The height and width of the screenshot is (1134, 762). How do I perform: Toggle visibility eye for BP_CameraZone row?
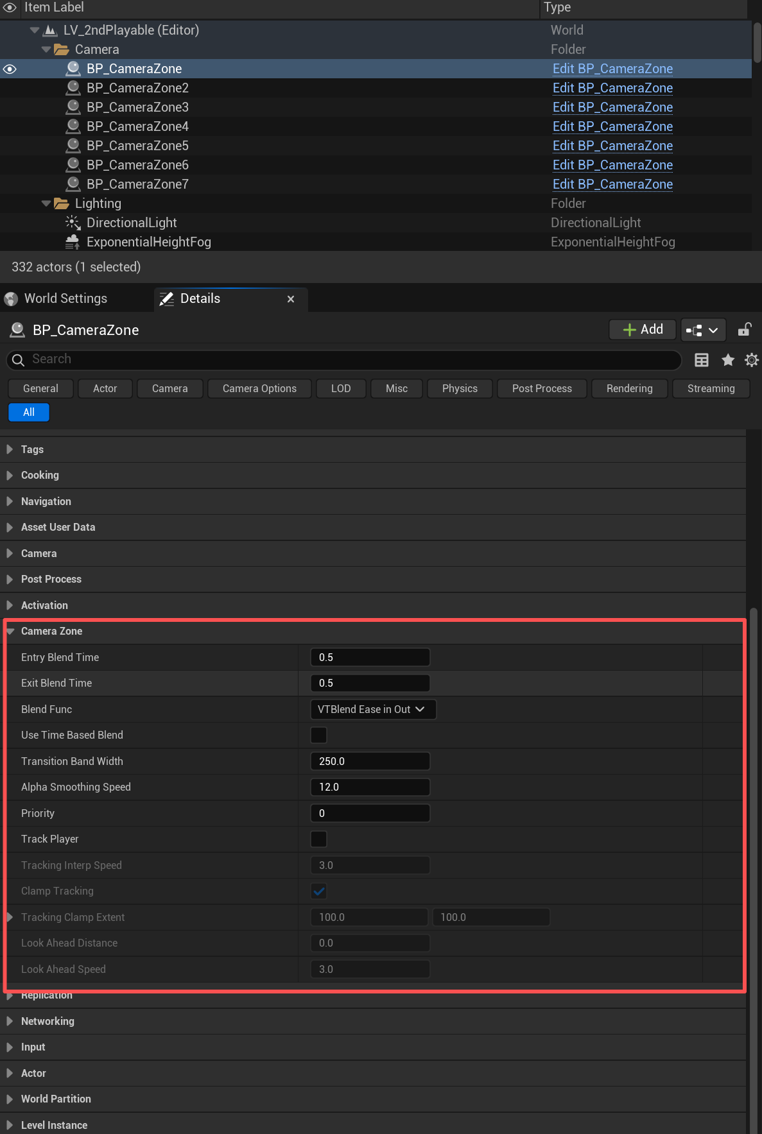[10, 69]
